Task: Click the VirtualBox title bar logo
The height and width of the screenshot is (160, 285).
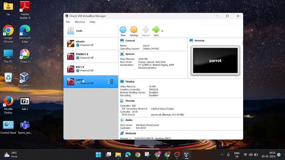Action: point(67,16)
